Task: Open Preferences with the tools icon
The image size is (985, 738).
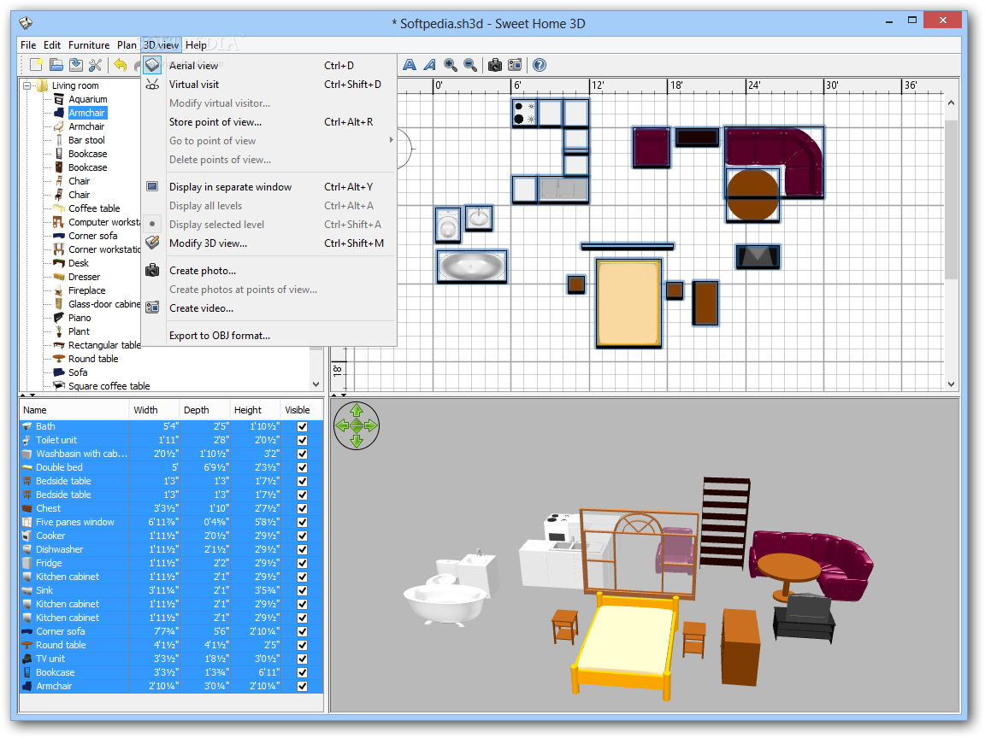Action: coord(96,65)
